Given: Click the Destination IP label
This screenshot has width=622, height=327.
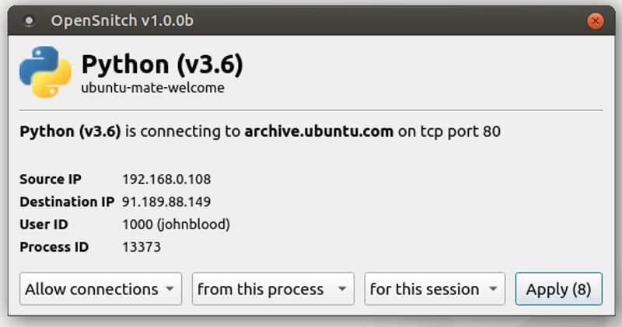Looking at the screenshot, I should click(67, 202).
